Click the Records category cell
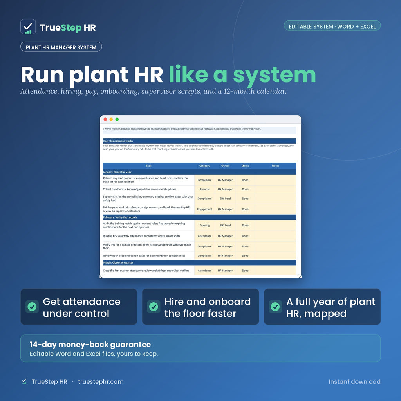 (204, 189)
